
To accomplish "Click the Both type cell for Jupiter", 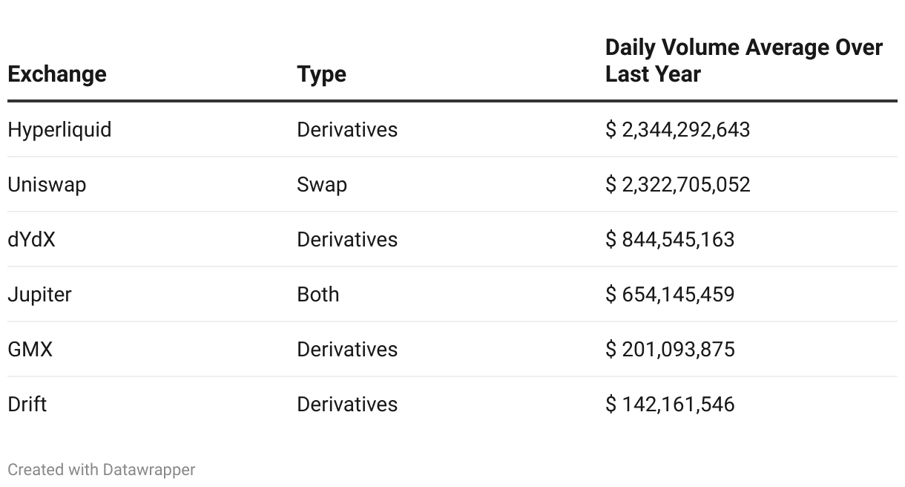I will (x=318, y=295).
